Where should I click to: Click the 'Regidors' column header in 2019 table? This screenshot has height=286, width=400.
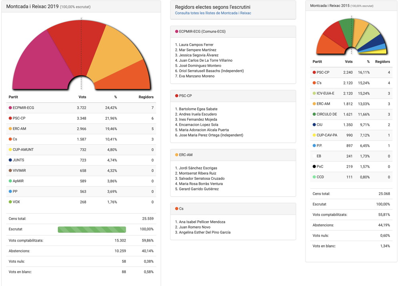(x=146, y=97)
